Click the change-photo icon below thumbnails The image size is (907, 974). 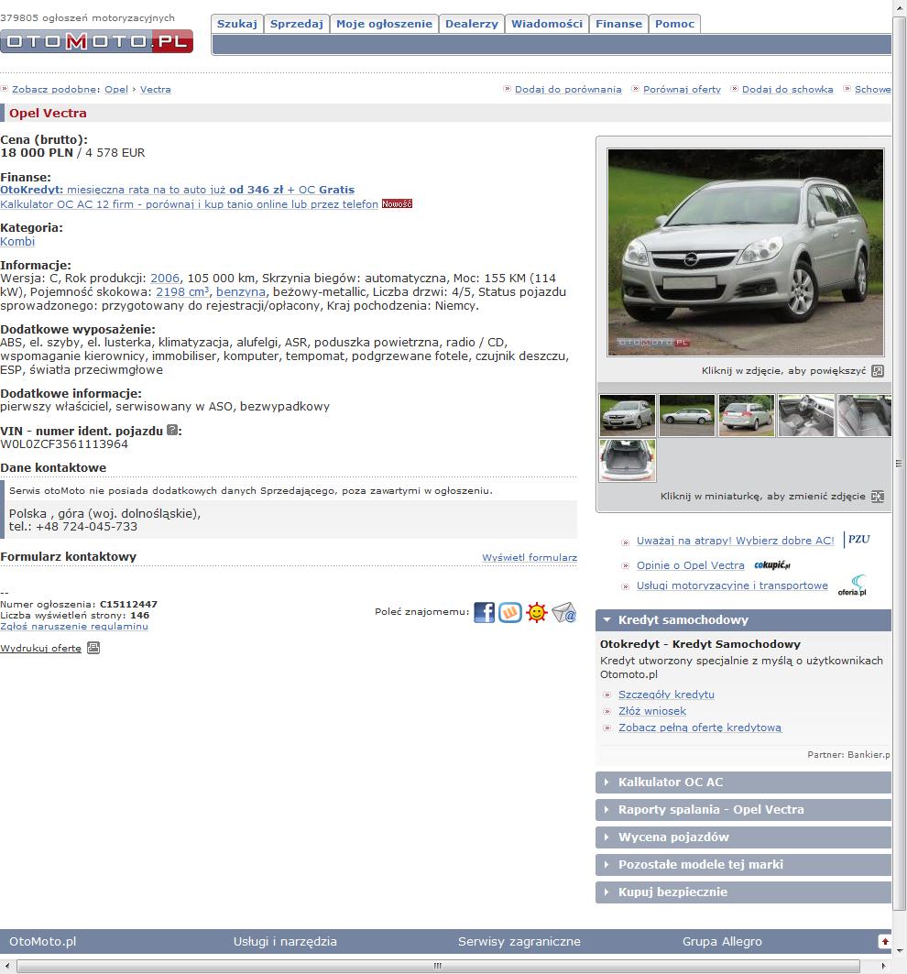point(878,497)
